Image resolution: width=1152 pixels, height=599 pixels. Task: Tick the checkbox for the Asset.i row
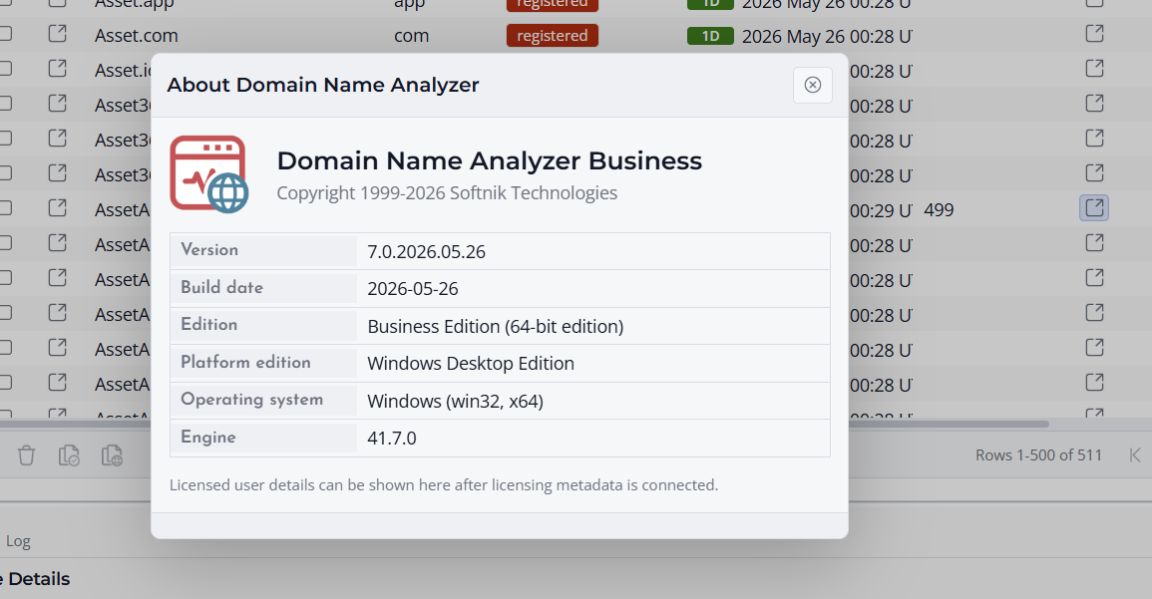(x=4, y=68)
